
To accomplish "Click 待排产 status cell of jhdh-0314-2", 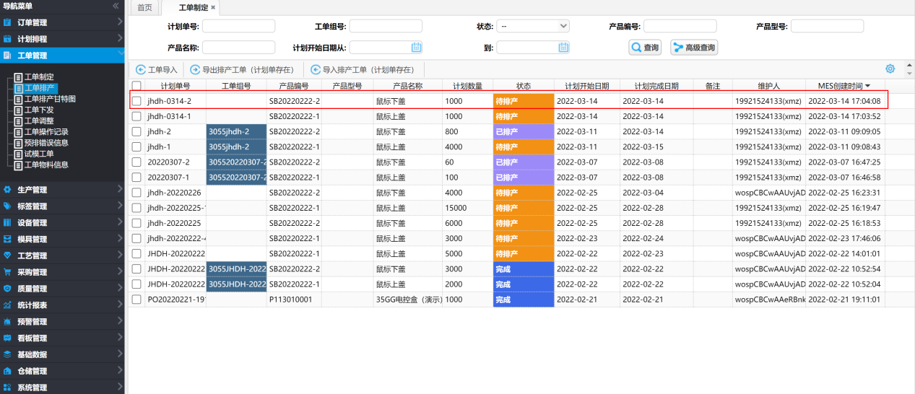I will 524,101.
